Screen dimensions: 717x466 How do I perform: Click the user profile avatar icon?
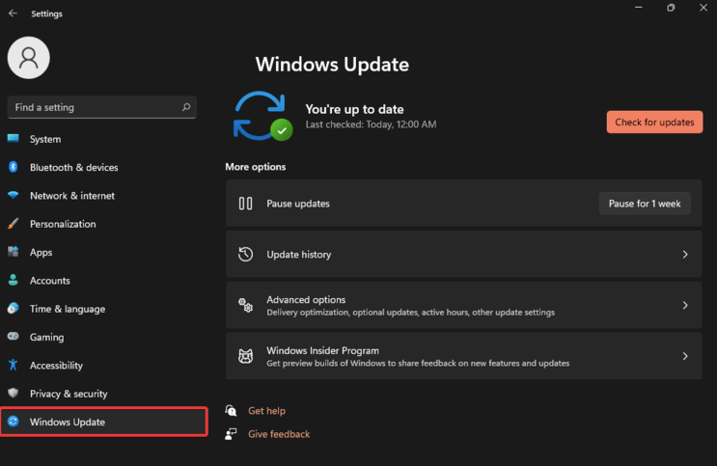28,58
